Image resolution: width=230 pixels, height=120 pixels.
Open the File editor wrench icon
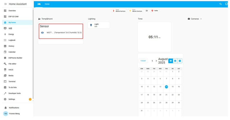[x=5, y=64]
